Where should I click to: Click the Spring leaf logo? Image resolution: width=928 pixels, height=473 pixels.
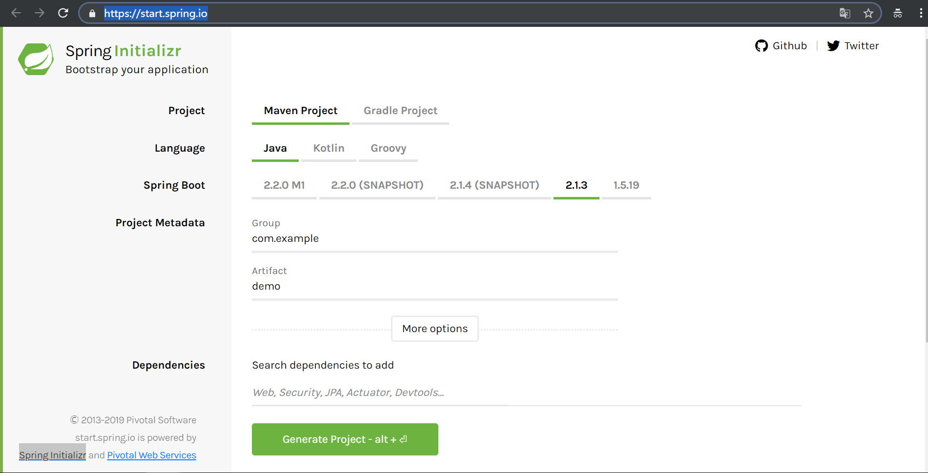tap(36, 59)
